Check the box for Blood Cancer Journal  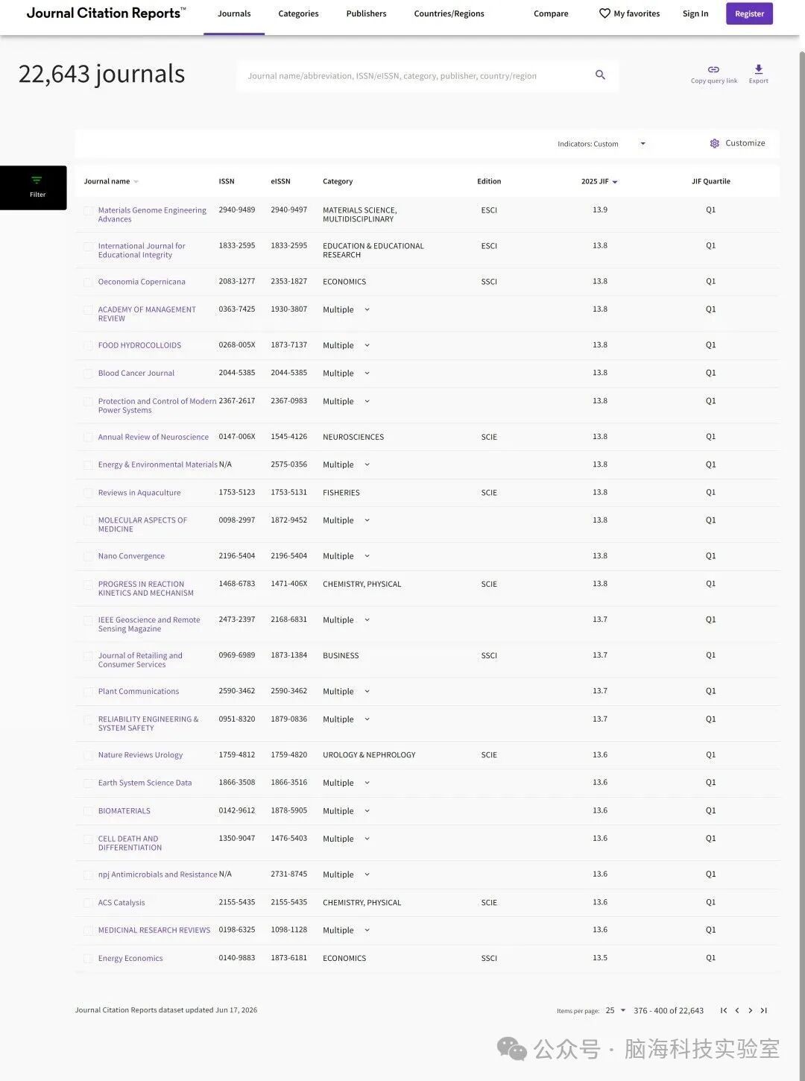[88, 374]
